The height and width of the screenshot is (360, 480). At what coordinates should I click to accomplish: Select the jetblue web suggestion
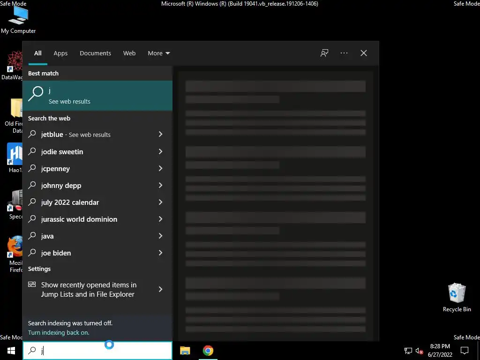pos(97,135)
